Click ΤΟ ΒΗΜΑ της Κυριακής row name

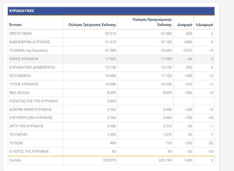click(29, 51)
